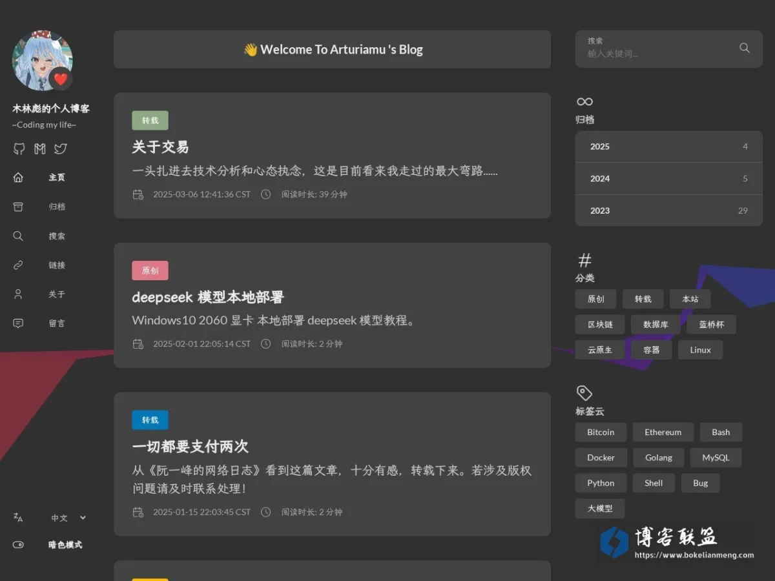
Task: Click the Golang tag
Action: (659, 458)
